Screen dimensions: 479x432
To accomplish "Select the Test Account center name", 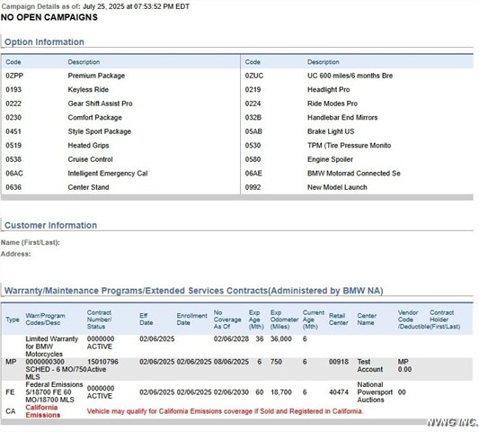I will [370, 365].
